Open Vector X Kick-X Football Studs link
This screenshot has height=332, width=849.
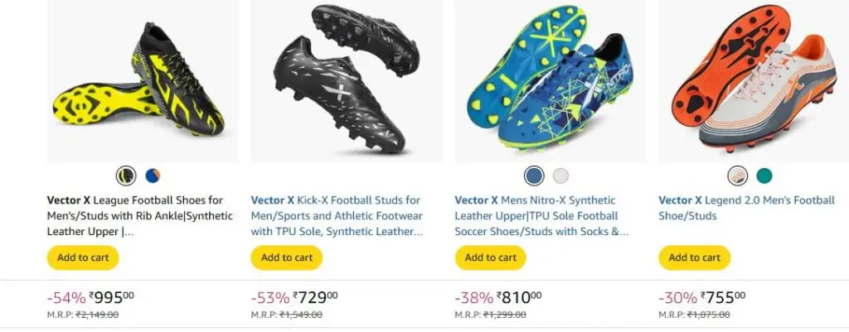pos(337,216)
